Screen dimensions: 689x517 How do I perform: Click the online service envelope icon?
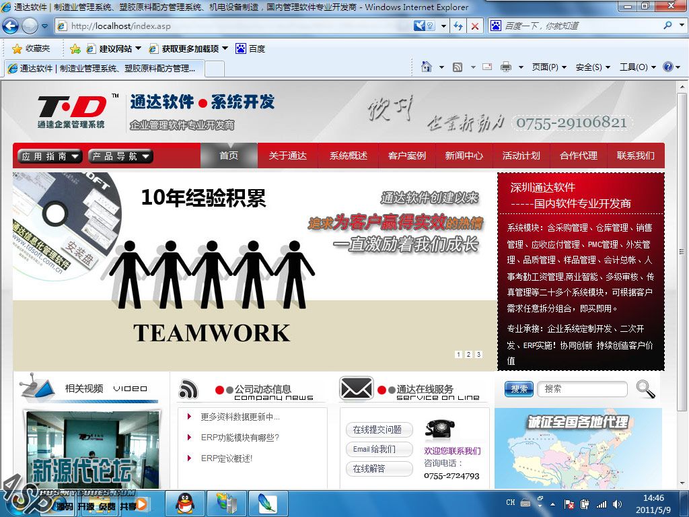357,388
